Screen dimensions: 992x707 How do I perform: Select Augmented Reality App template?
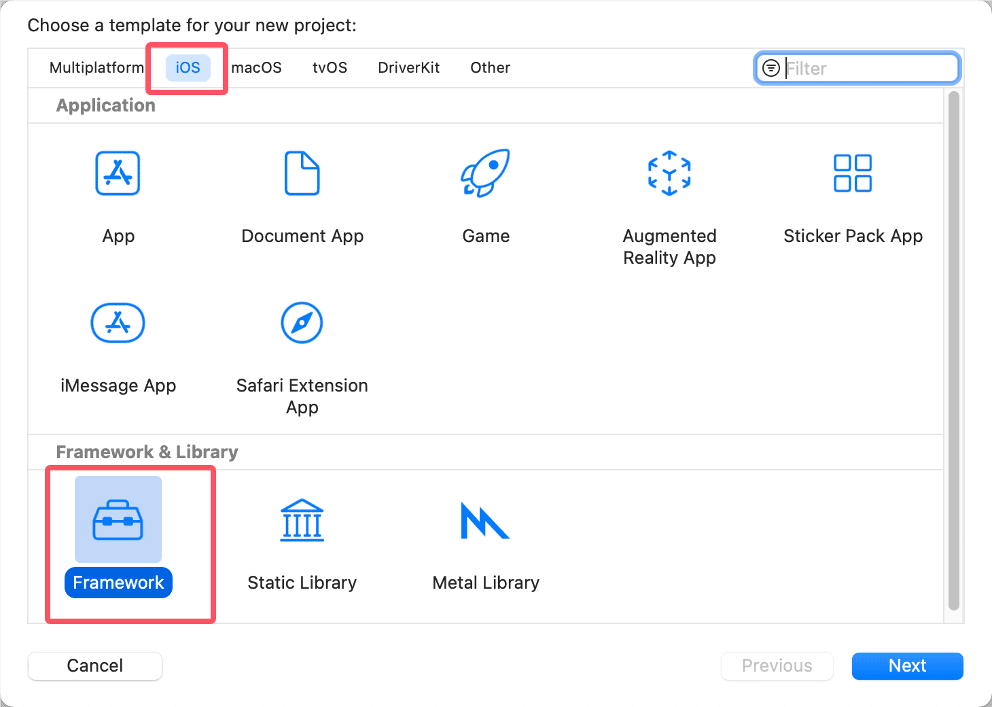pos(669,174)
